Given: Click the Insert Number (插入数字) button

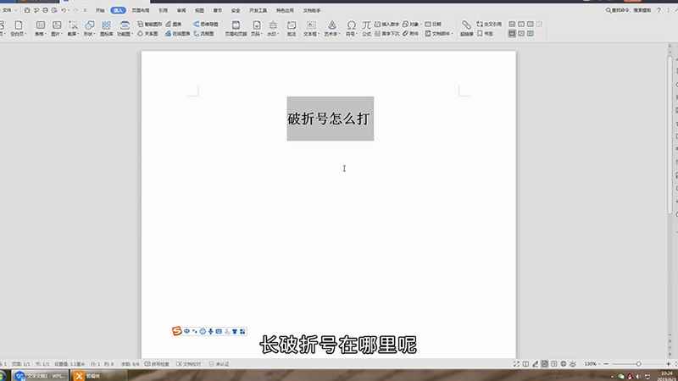Looking at the screenshot, I should click(386, 25).
